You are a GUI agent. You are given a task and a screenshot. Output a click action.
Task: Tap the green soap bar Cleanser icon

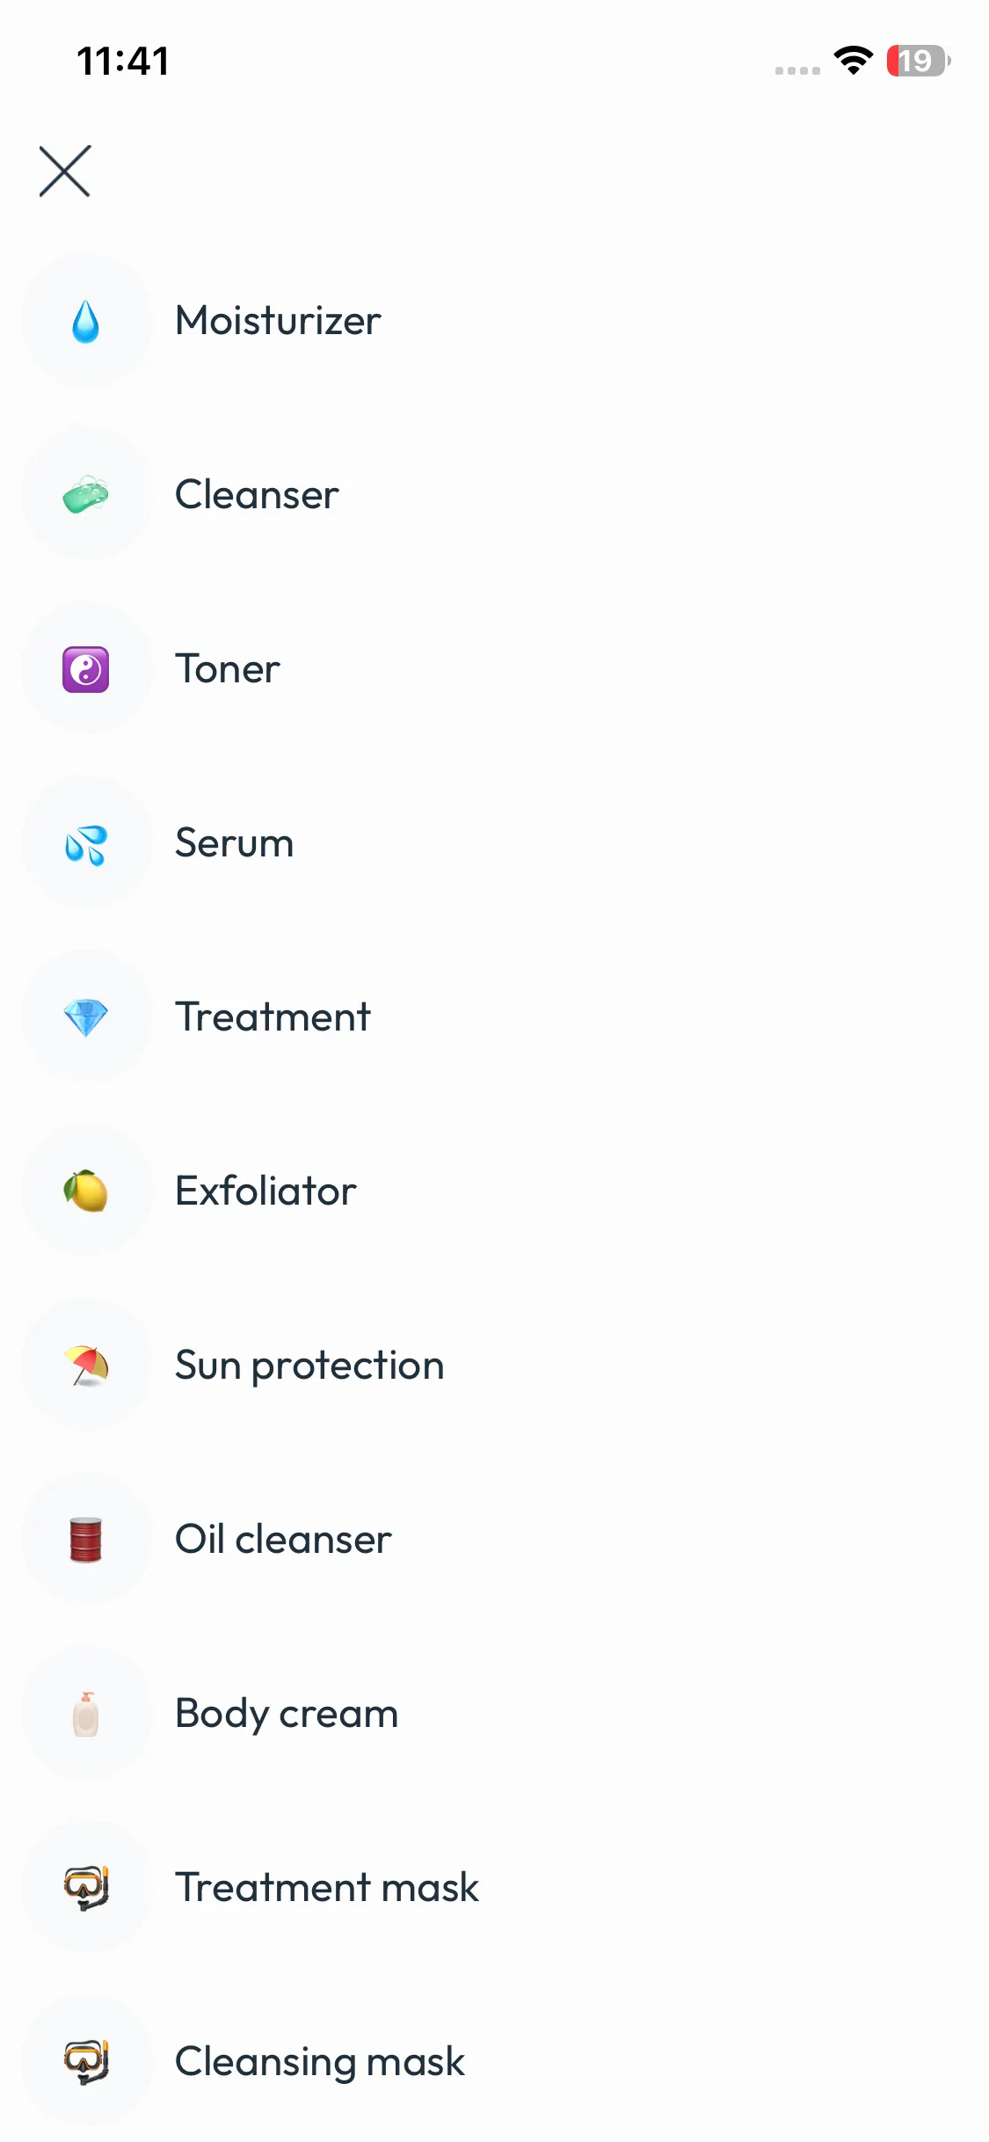tap(86, 495)
